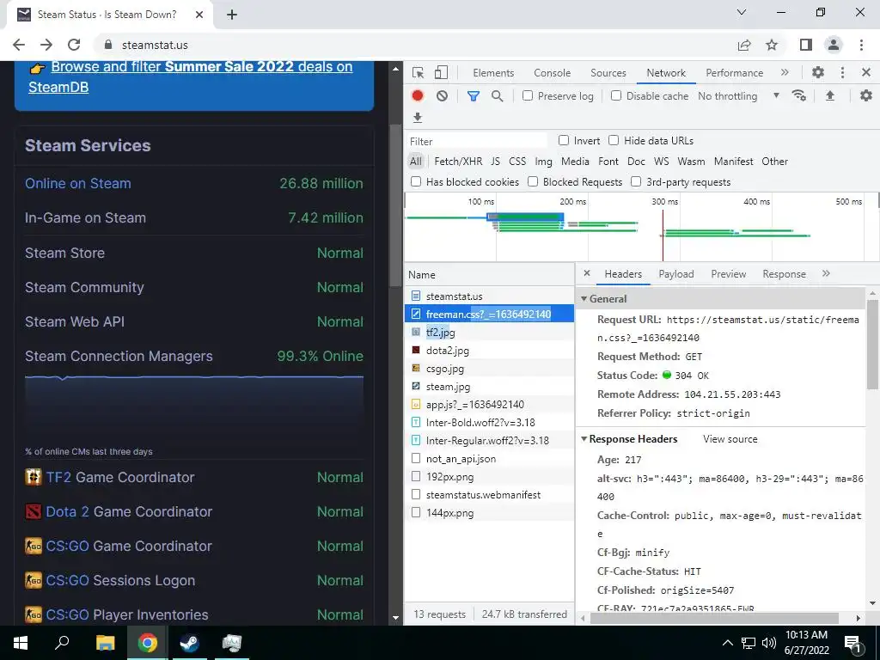Switch to the Performance panel

pos(734,73)
